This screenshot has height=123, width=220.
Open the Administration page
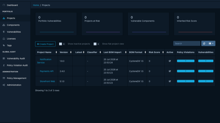pos(14,85)
